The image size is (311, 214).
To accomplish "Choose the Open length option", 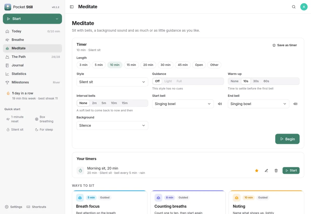I will pos(199,65).
